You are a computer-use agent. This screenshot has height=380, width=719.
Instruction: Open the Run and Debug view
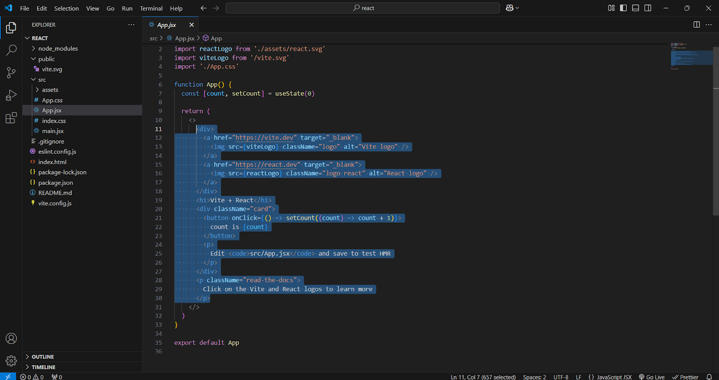click(11, 95)
